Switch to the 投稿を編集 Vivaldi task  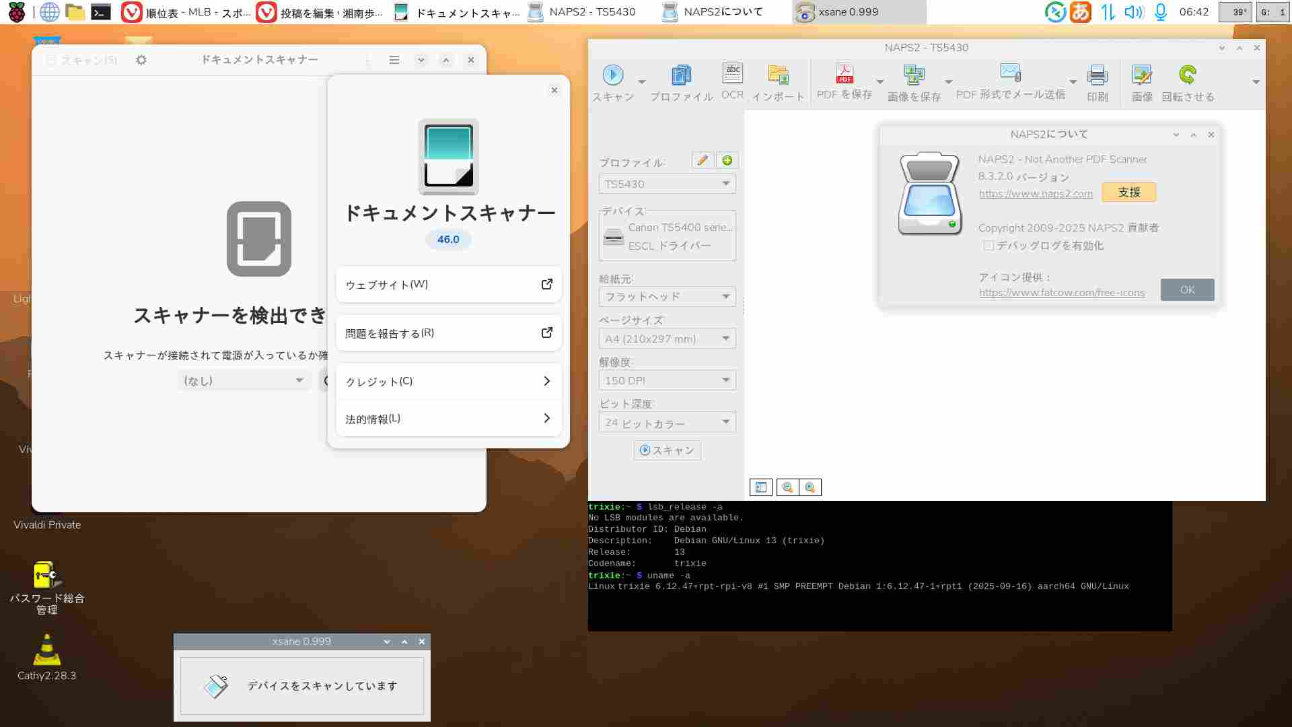(321, 11)
